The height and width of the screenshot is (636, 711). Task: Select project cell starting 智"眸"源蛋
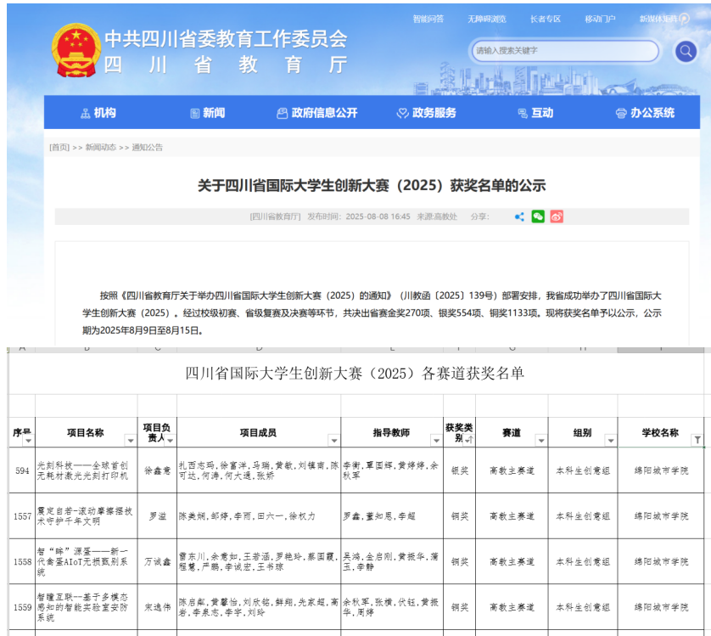coord(87,561)
